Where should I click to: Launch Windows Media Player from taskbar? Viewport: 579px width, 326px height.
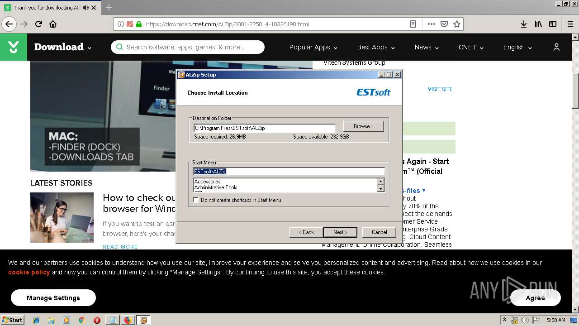(66, 320)
